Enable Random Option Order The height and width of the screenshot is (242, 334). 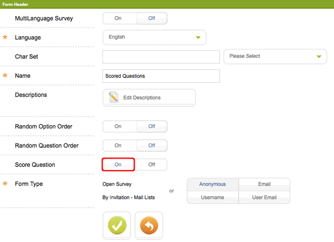[x=119, y=126]
